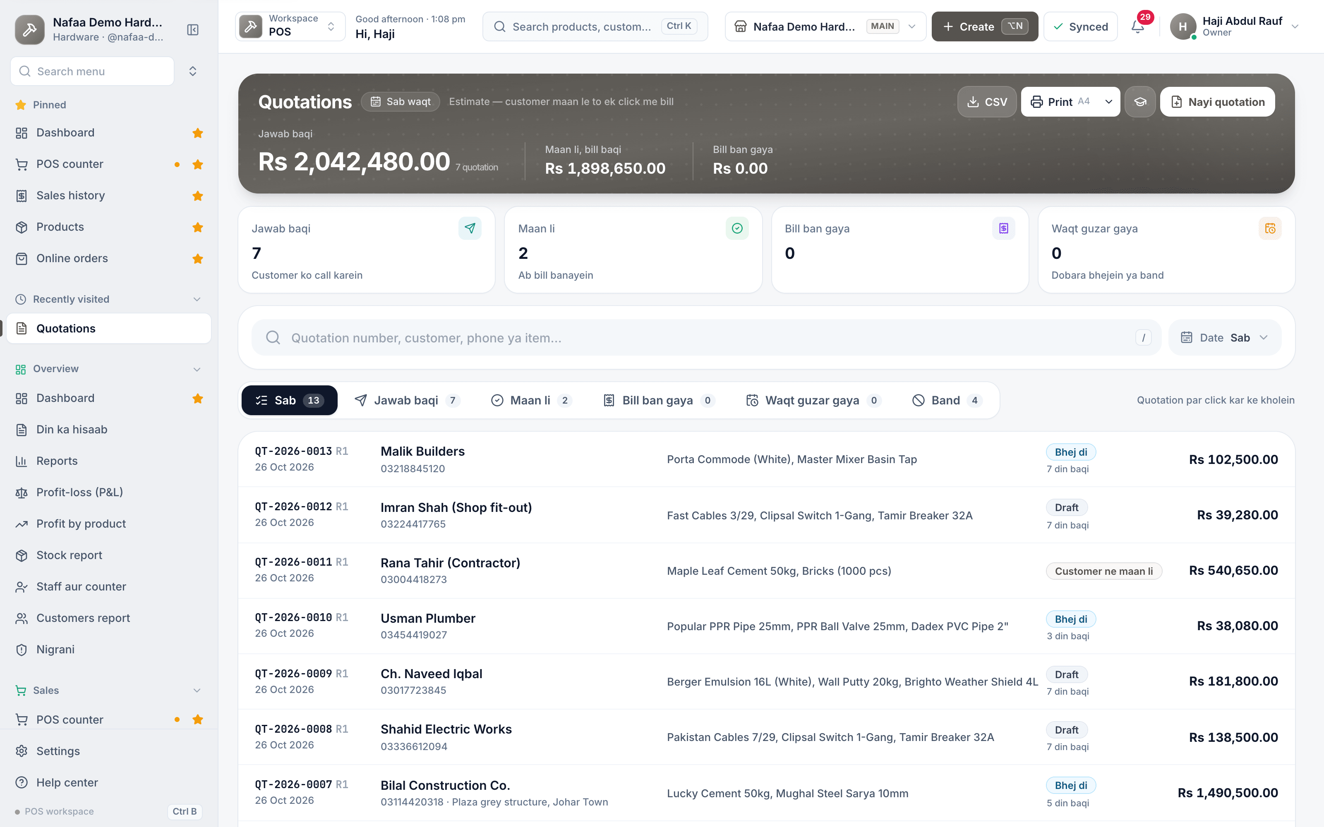Image resolution: width=1324 pixels, height=827 pixels.
Task: Switch to Bill ban gaya 0 tab
Action: tap(659, 400)
